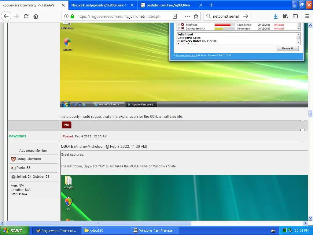Screen dimensions: 313x235
Task: Click the page scroll up arrow
Action: coord(310,25)
